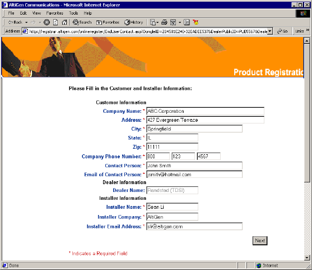
Task: Expand the address bar URL dropdown
Action: [269, 31]
